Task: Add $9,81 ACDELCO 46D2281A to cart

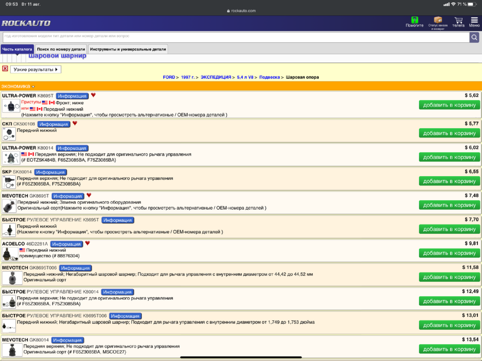Action: point(449,253)
